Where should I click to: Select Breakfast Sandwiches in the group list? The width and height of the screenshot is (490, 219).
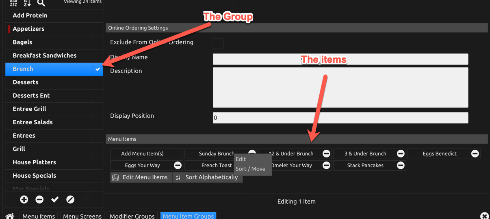pos(49,55)
